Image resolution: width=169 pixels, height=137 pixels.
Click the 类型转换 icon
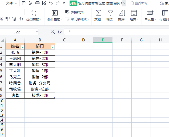click(34, 13)
